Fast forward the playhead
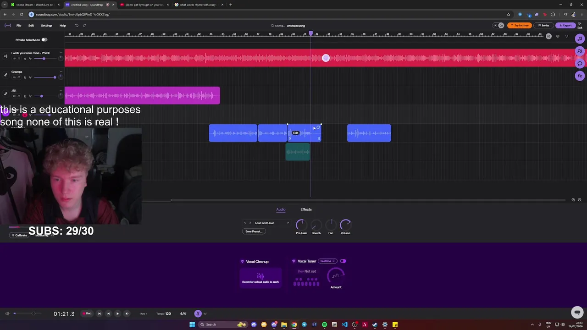The image size is (587, 330). pyautogui.click(x=127, y=313)
